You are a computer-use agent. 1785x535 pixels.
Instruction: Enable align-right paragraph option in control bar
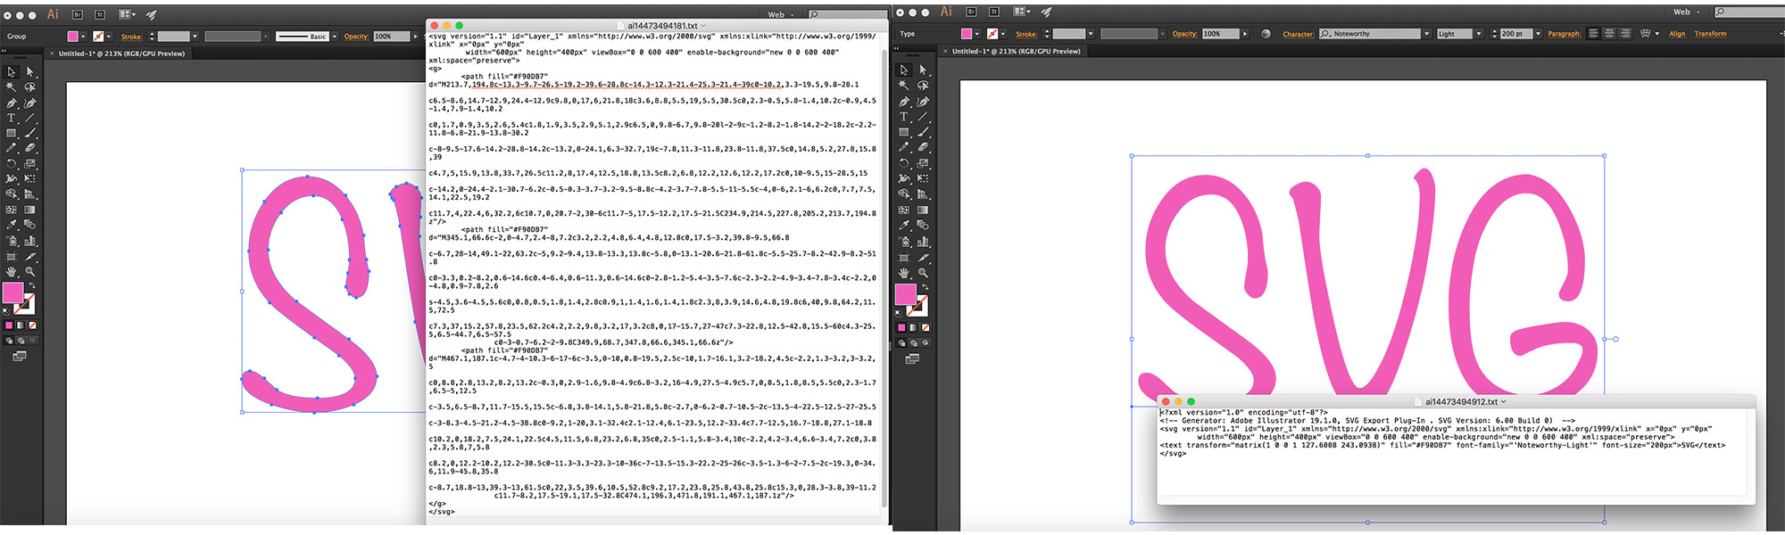(1625, 34)
